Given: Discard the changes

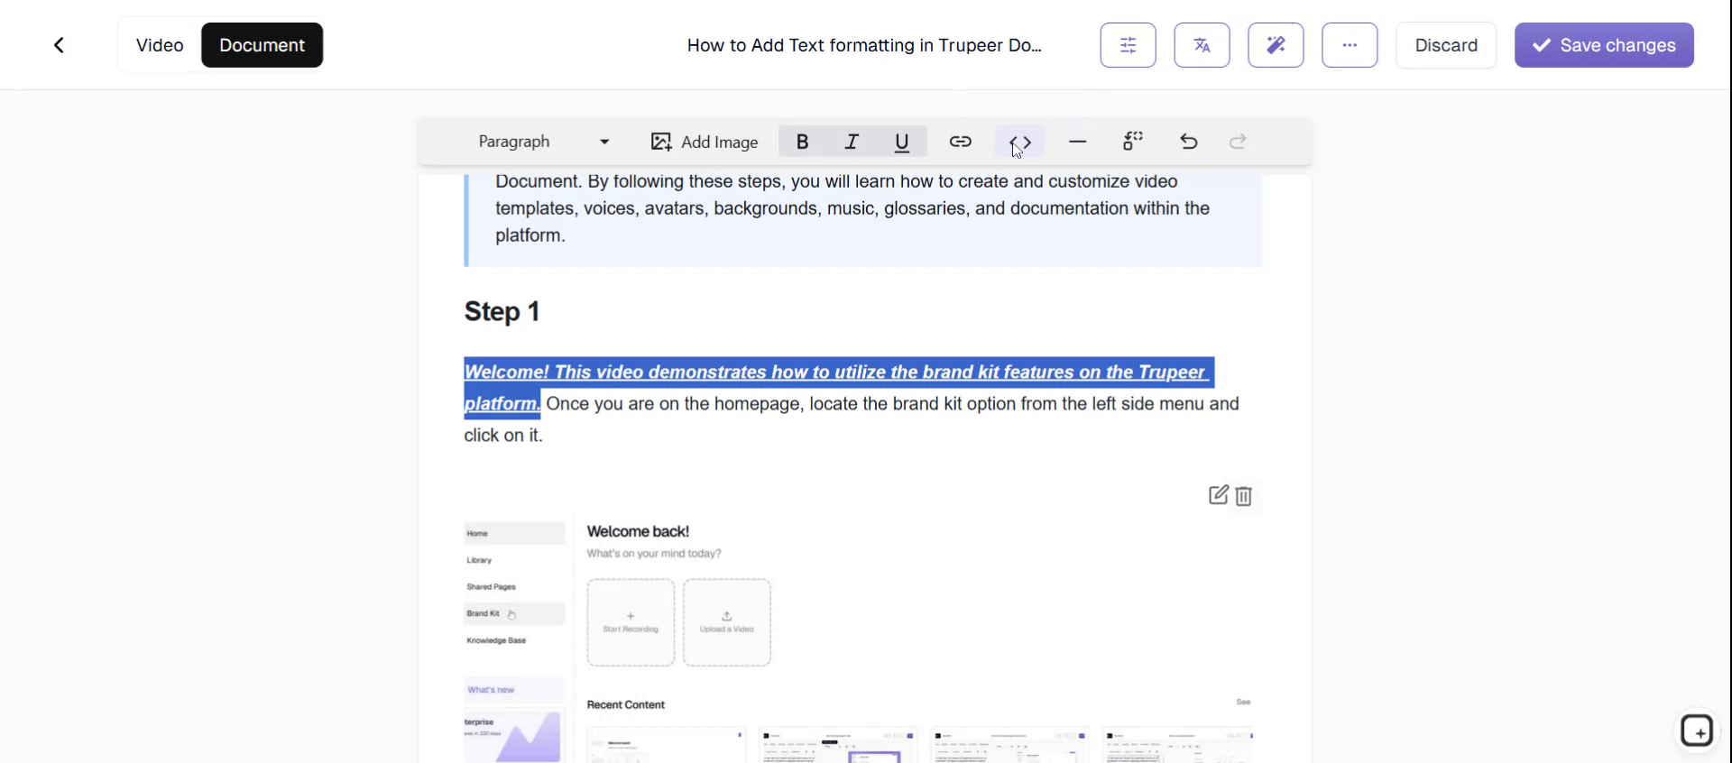Looking at the screenshot, I should tap(1446, 45).
